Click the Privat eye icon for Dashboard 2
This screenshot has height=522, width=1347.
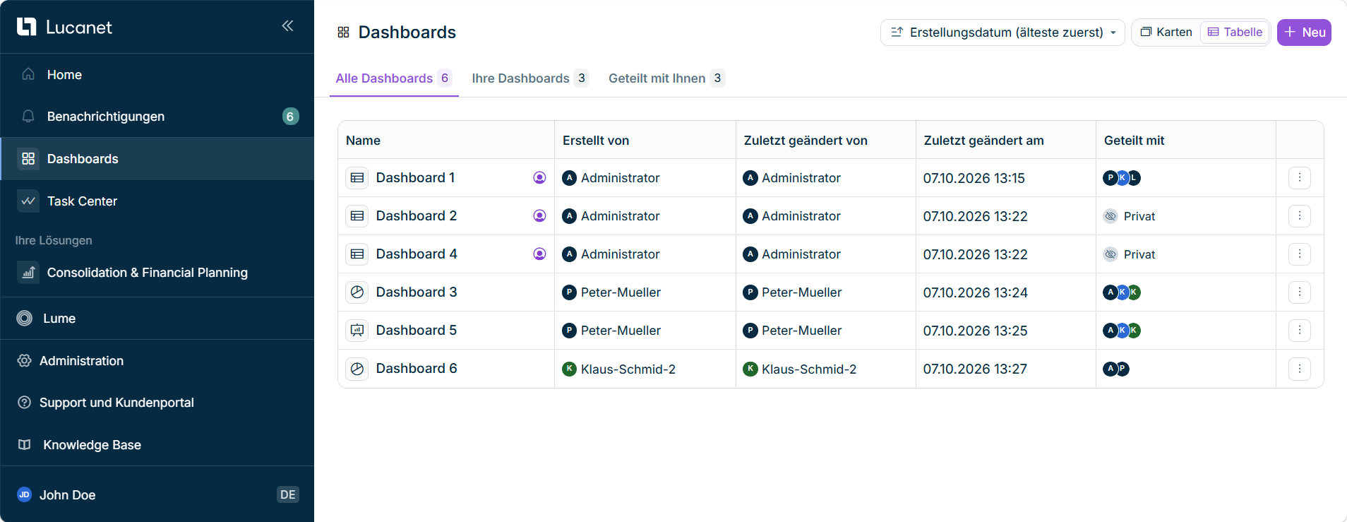click(1110, 216)
